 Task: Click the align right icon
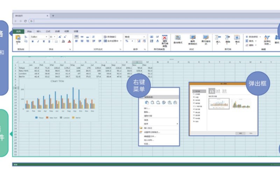click(x=87, y=41)
